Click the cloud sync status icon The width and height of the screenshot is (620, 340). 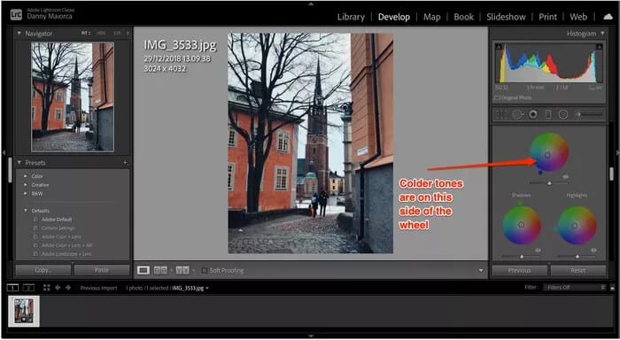coord(608,17)
